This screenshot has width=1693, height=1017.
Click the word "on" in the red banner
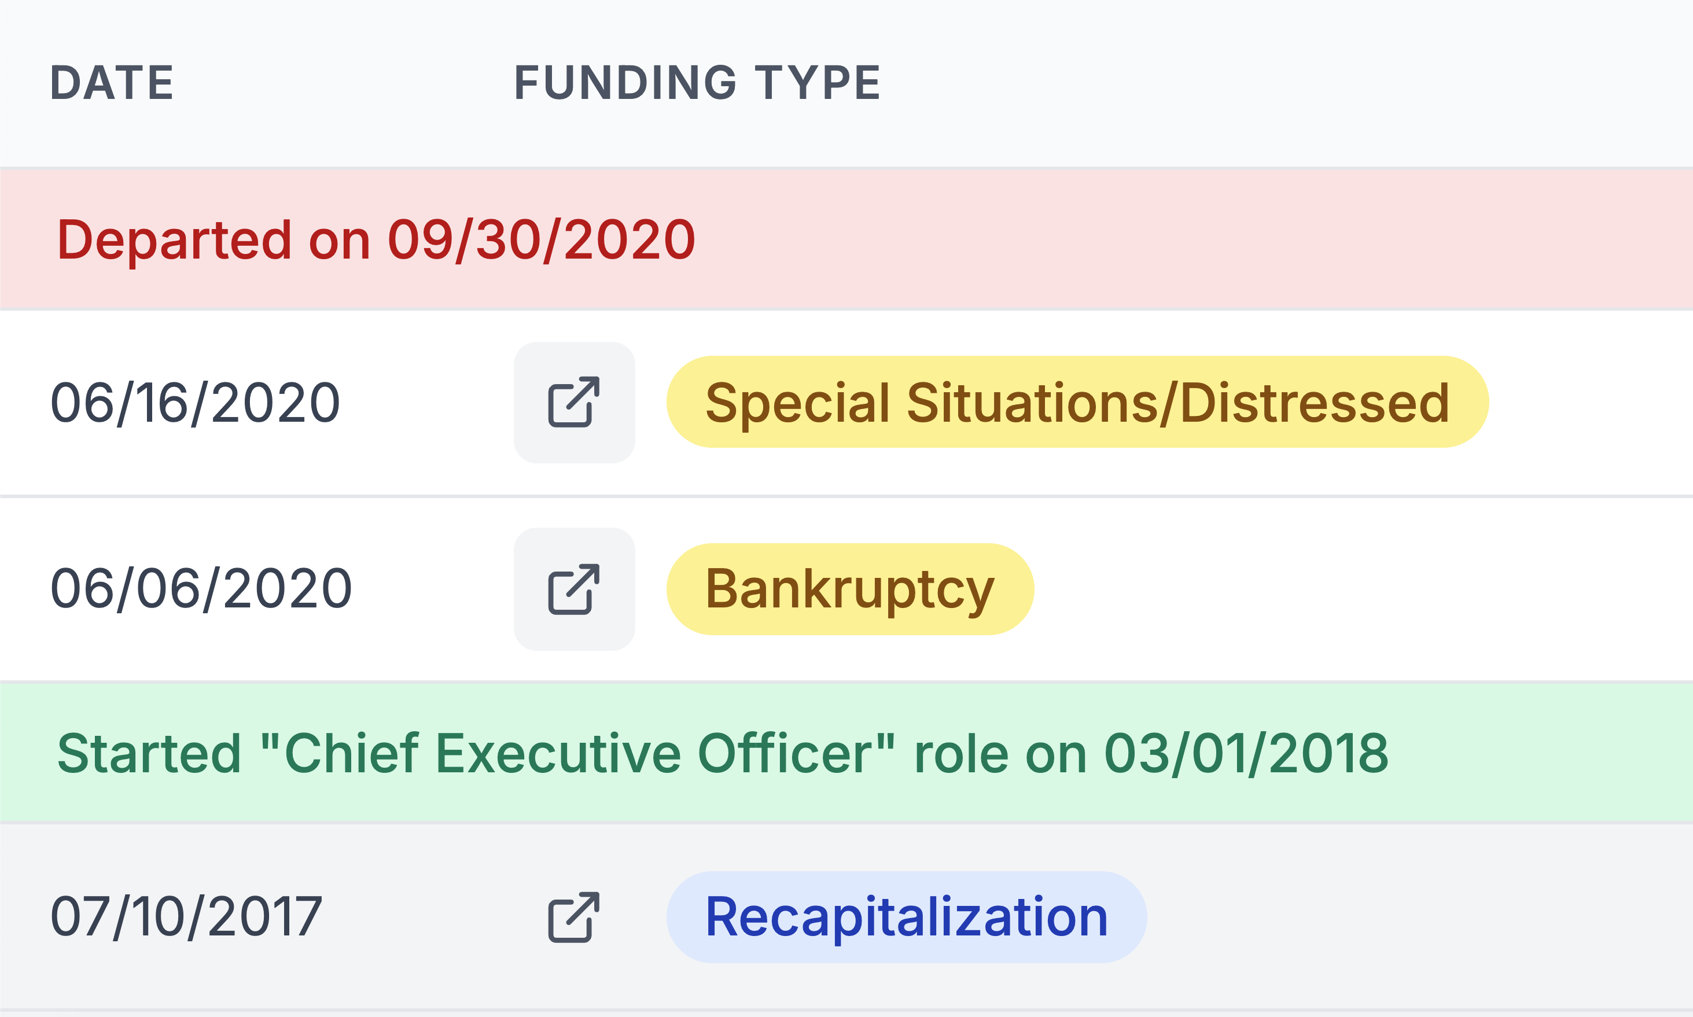click(x=339, y=240)
